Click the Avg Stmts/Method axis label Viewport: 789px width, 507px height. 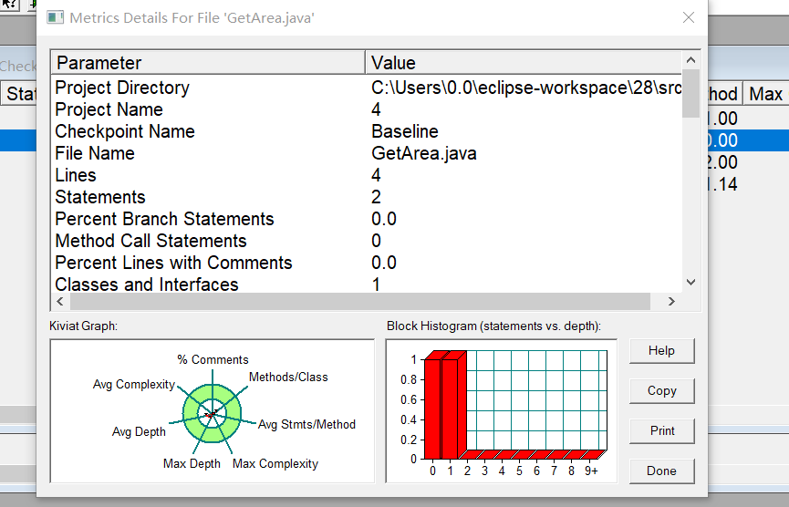click(306, 425)
